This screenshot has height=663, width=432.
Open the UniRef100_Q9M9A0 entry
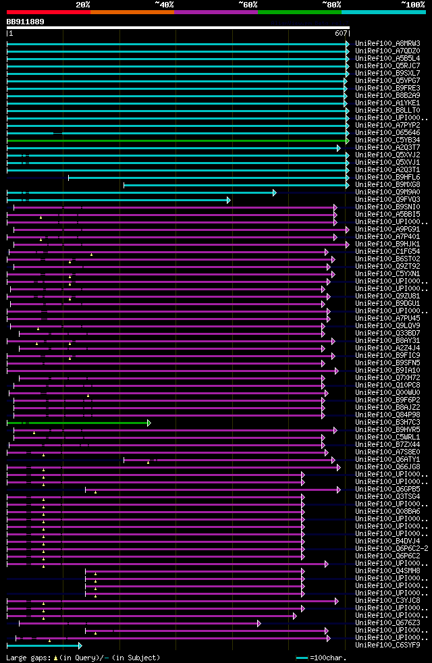[387, 192]
